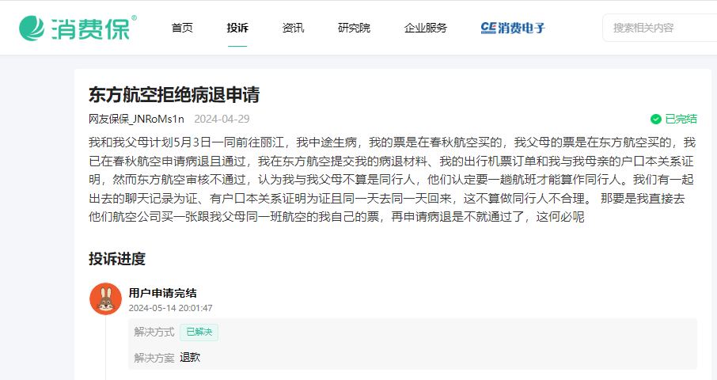Go to 资讯 section
The width and height of the screenshot is (717, 380).
point(293,28)
